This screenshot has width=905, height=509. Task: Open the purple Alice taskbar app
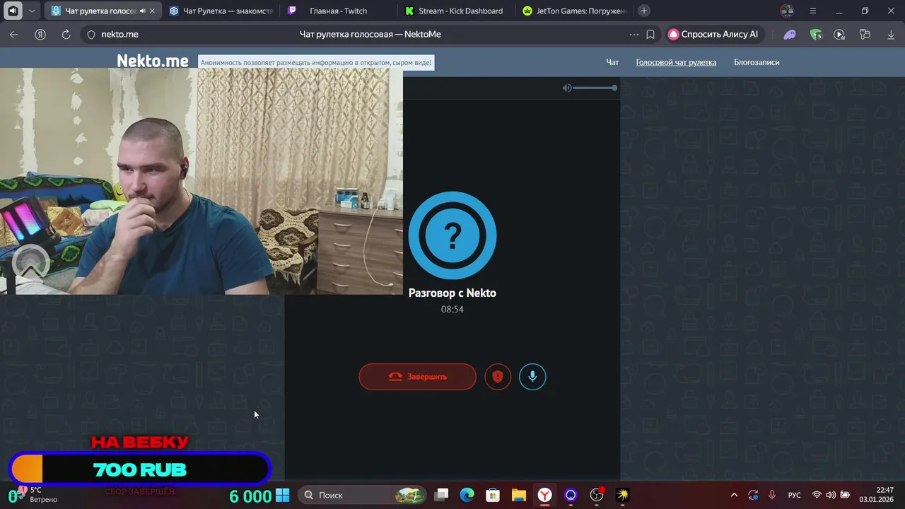(x=571, y=495)
